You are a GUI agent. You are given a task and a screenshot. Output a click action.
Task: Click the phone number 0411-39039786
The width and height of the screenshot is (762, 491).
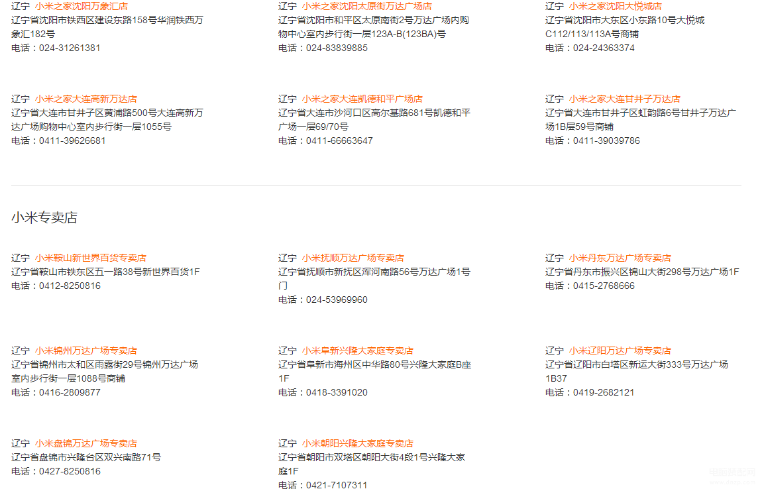coord(606,141)
